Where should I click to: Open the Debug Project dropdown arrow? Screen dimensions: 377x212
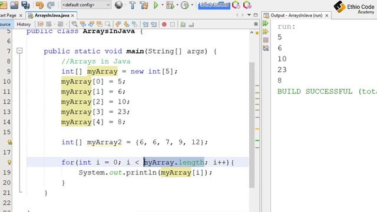point(177,5)
